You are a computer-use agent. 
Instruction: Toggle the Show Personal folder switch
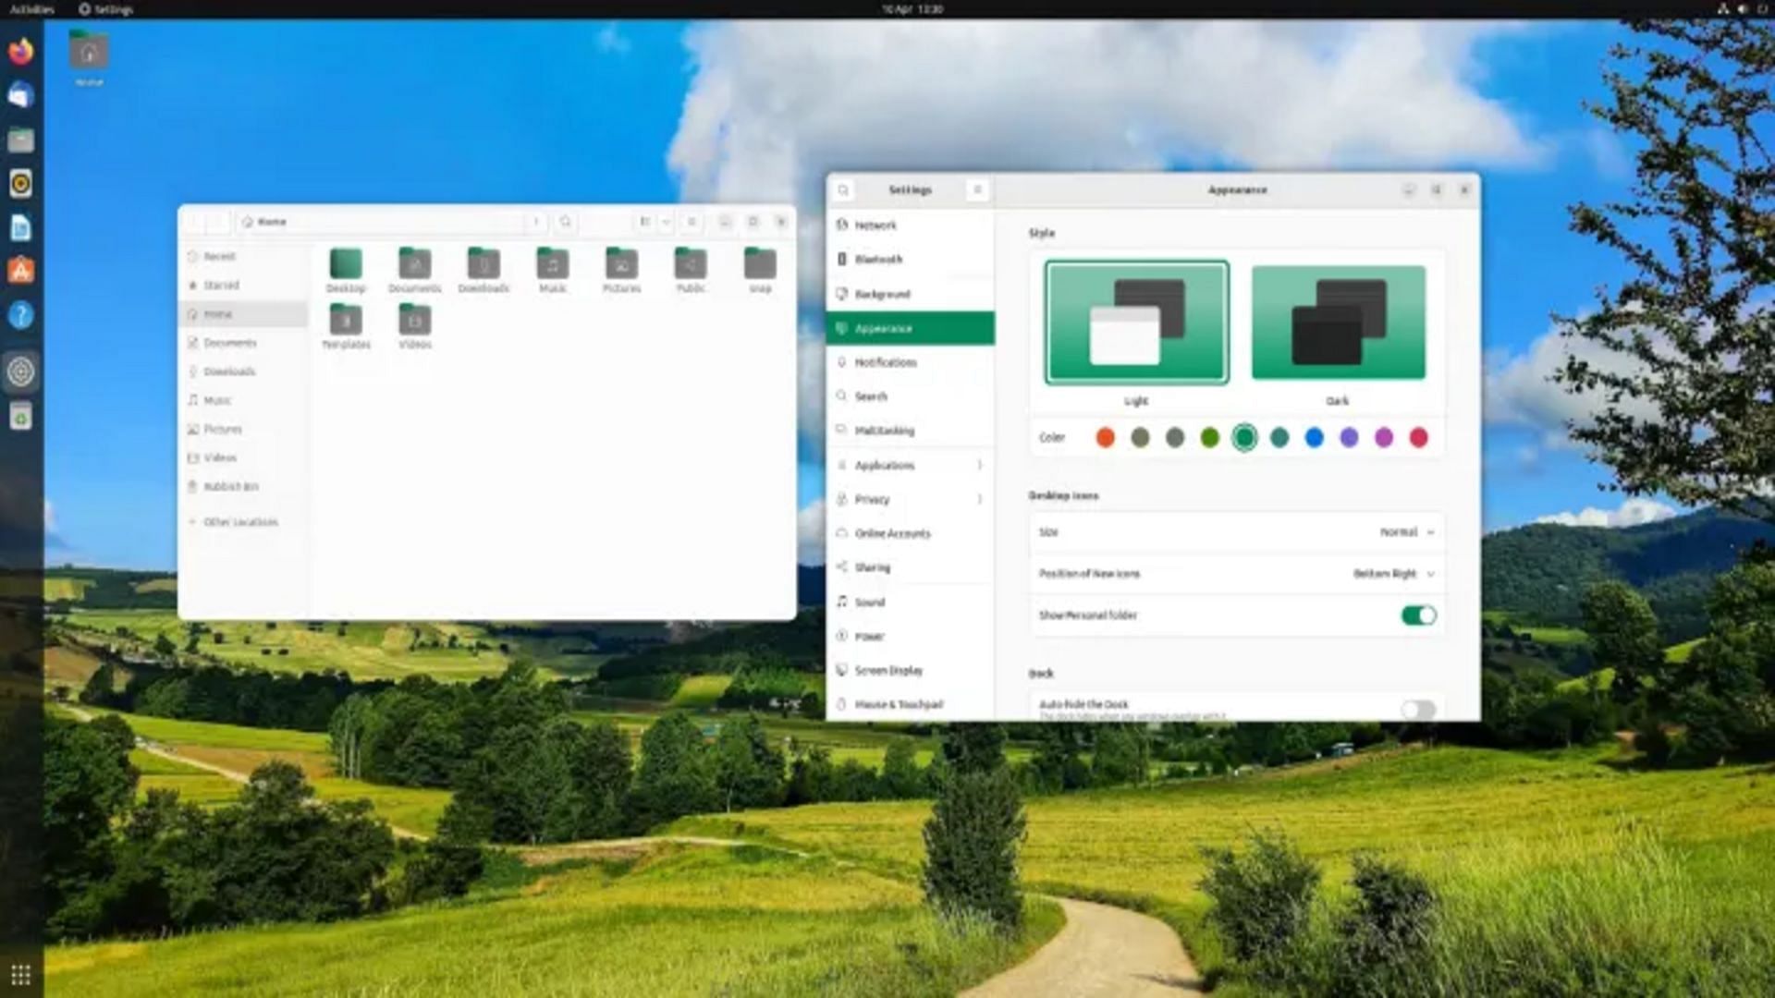pyautogui.click(x=1418, y=615)
